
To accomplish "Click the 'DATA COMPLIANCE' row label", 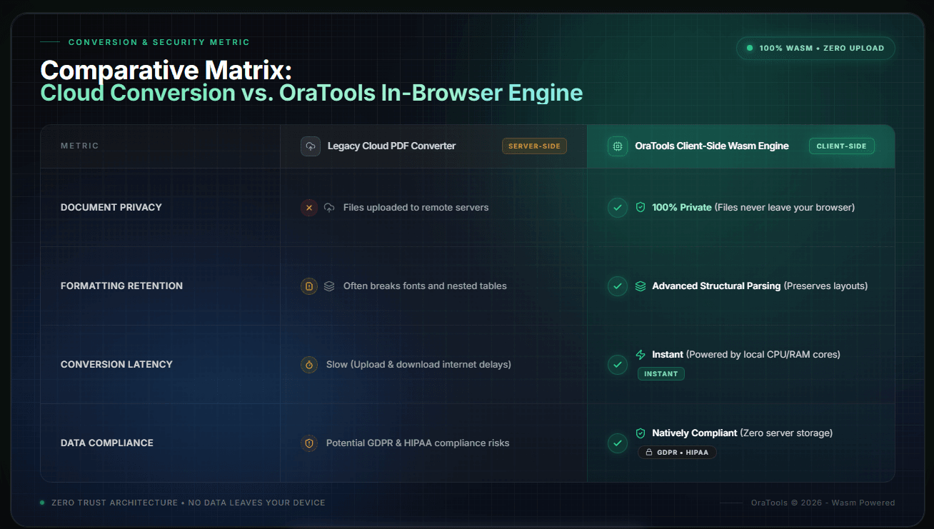I will pyautogui.click(x=107, y=443).
